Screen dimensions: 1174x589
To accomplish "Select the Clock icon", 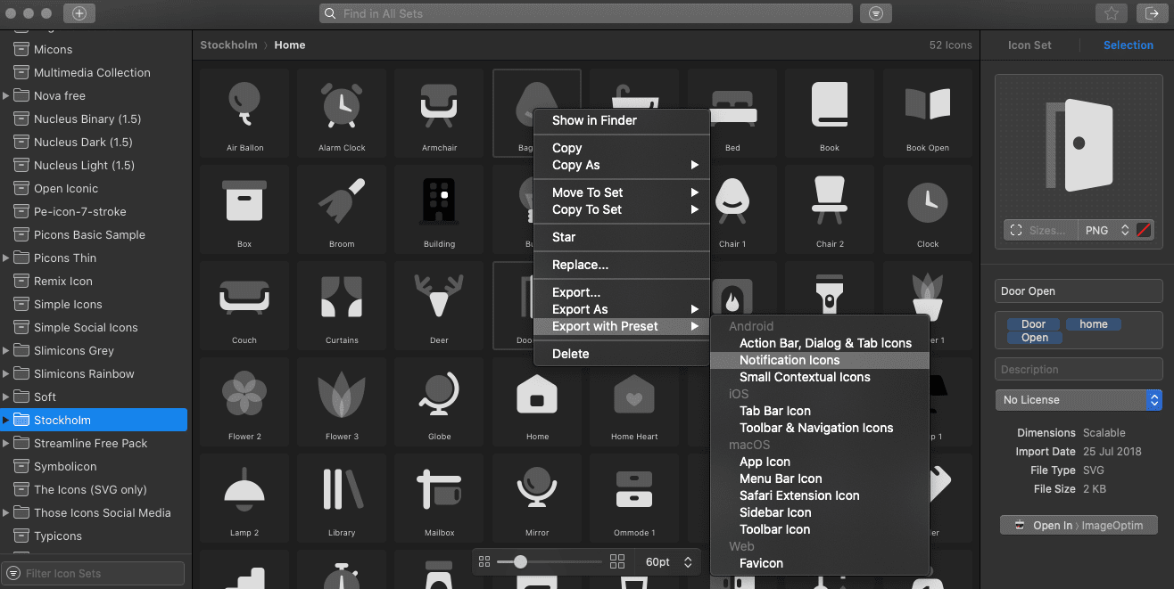I will click(x=927, y=209).
